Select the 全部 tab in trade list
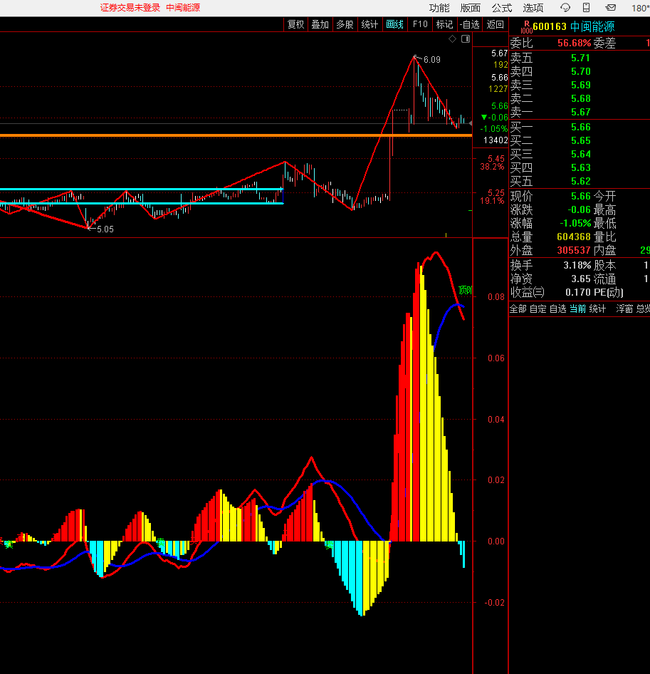This screenshot has width=650, height=674. 518,309
